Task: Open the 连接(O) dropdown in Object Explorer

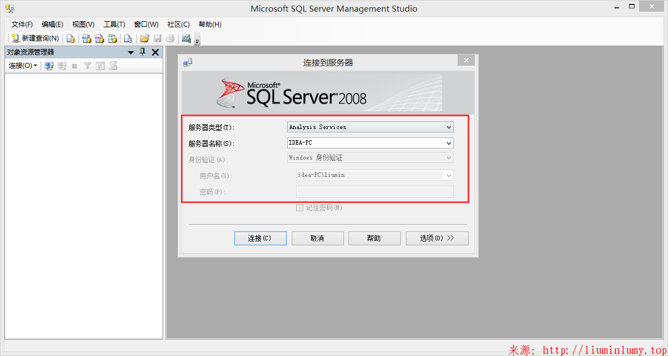Action: [x=23, y=66]
